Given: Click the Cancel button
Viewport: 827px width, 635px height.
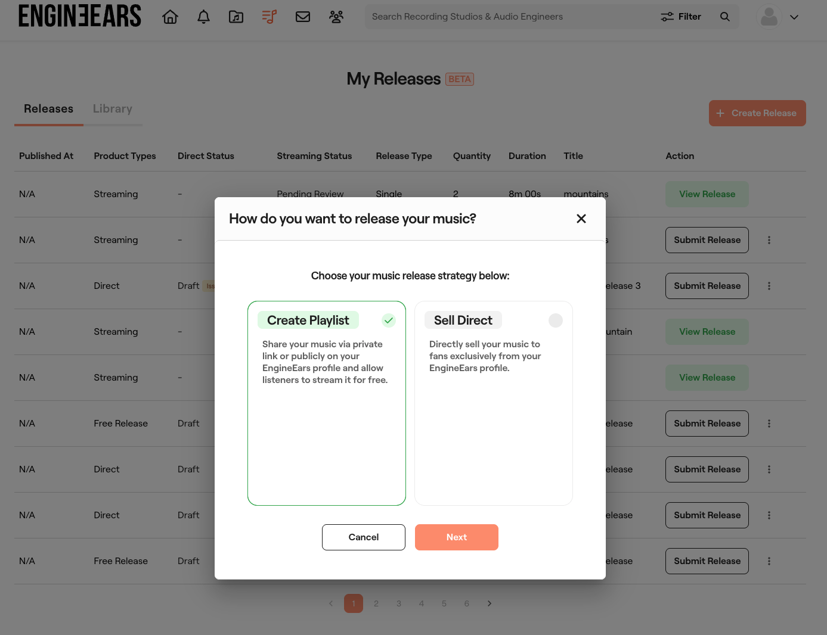Looking at the screenshot, I should (364, 537).
